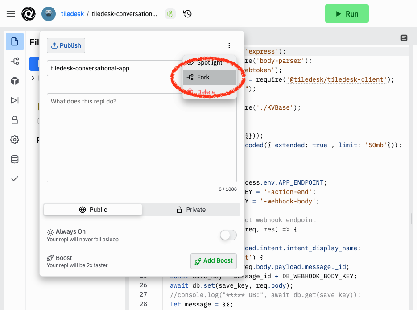
Task: Open the Files panel in sidebar
Action: [15, 42]
